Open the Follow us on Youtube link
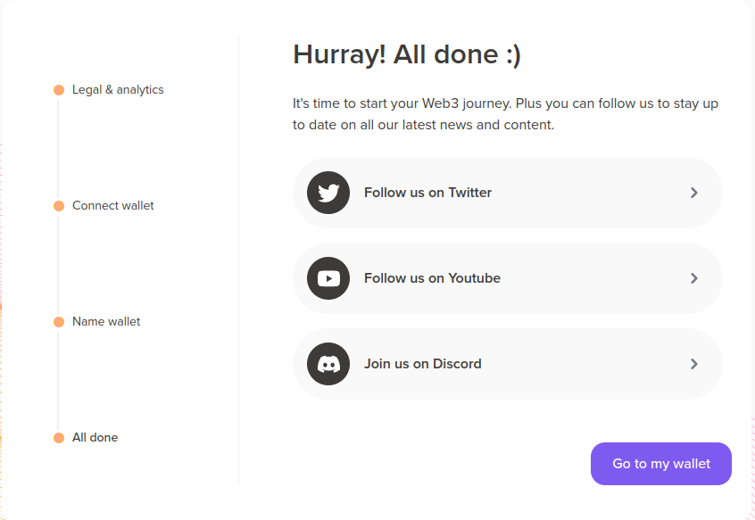 [x=432, y=278]
